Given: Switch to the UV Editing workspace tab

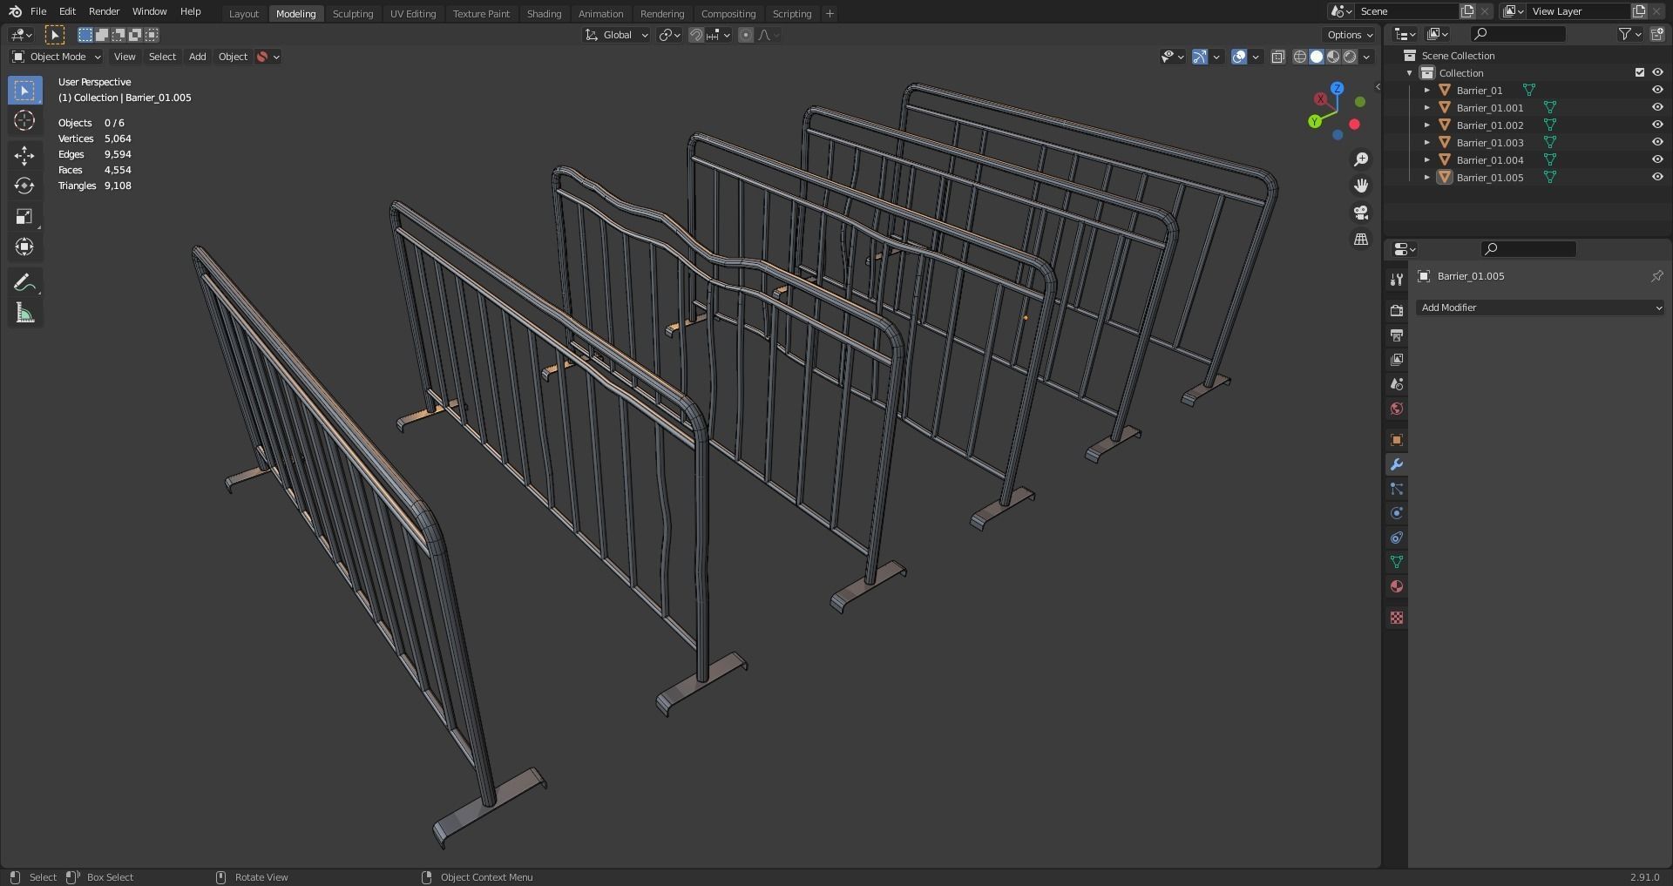Looking at the screenshot, I should [413, 14].
